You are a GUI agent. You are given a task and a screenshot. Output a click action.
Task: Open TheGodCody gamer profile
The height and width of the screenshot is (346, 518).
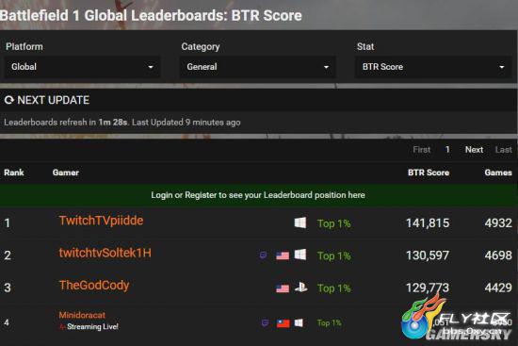coord(94,285)
